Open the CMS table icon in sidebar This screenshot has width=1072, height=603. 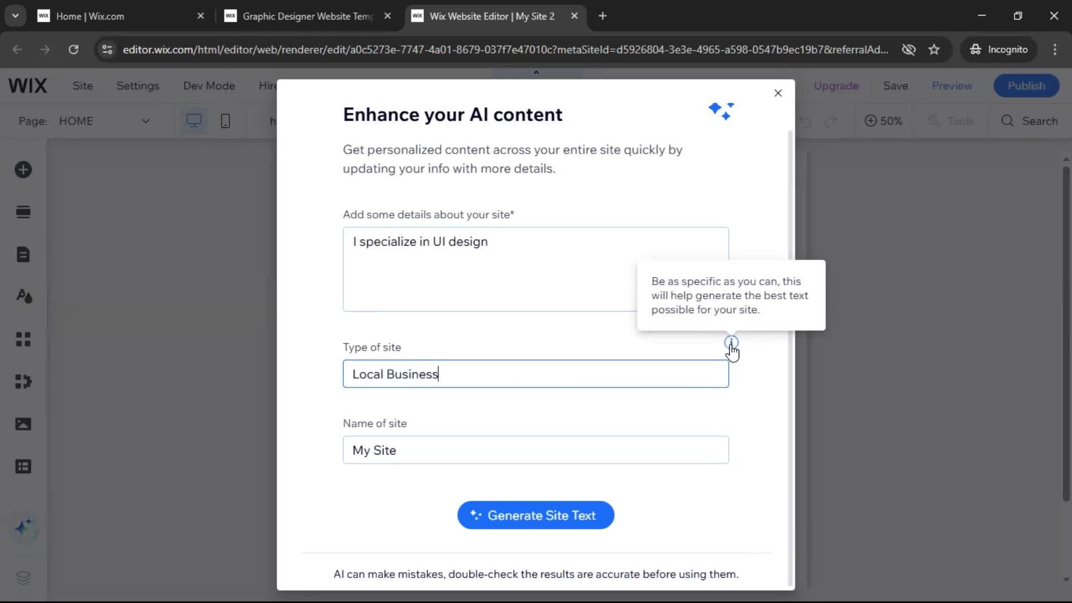point(23,466)
